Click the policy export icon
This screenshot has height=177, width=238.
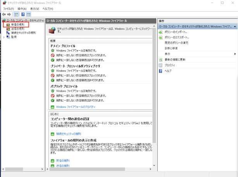pos(160,38)
